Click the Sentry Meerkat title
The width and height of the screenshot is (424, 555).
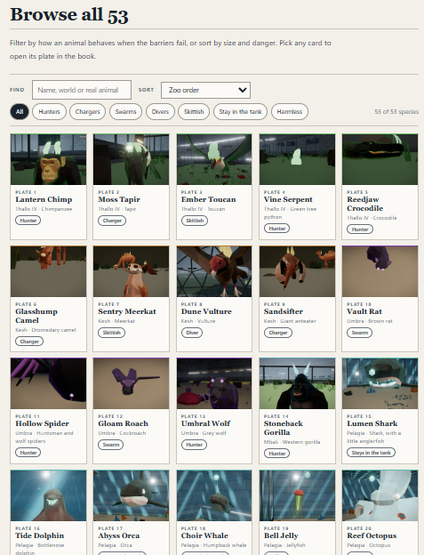(x=127, y=311)
